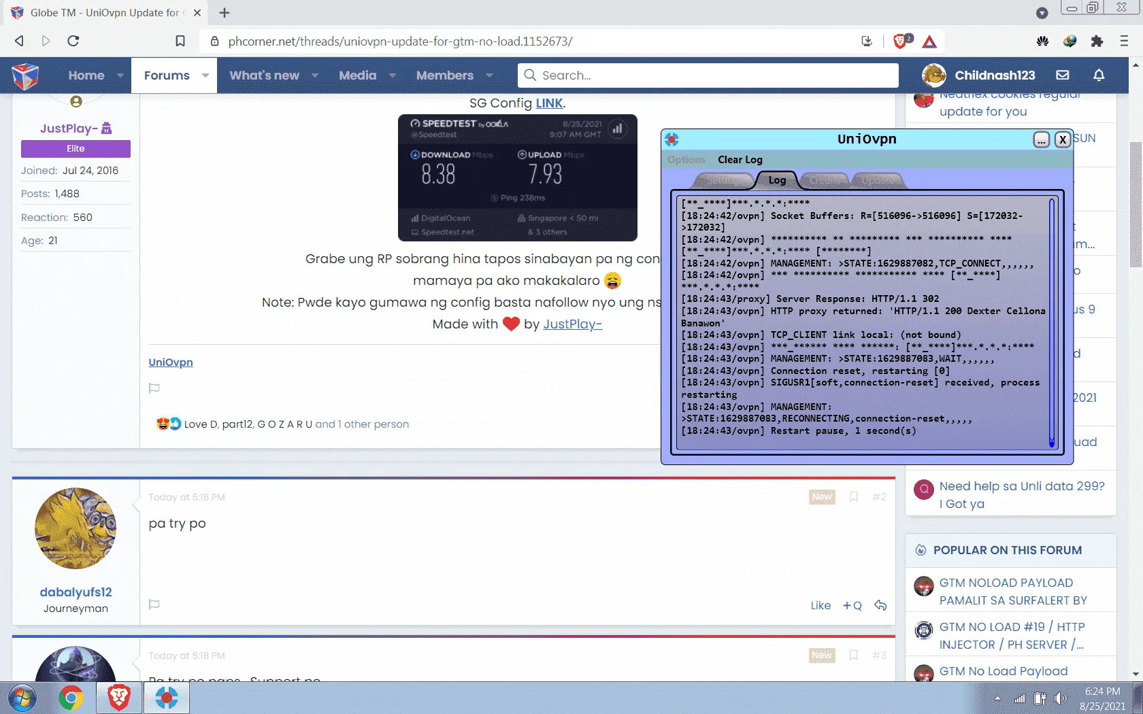Show hidden system tray icons
This screenshot has width=1143, height=714.
tap(997, 698)
